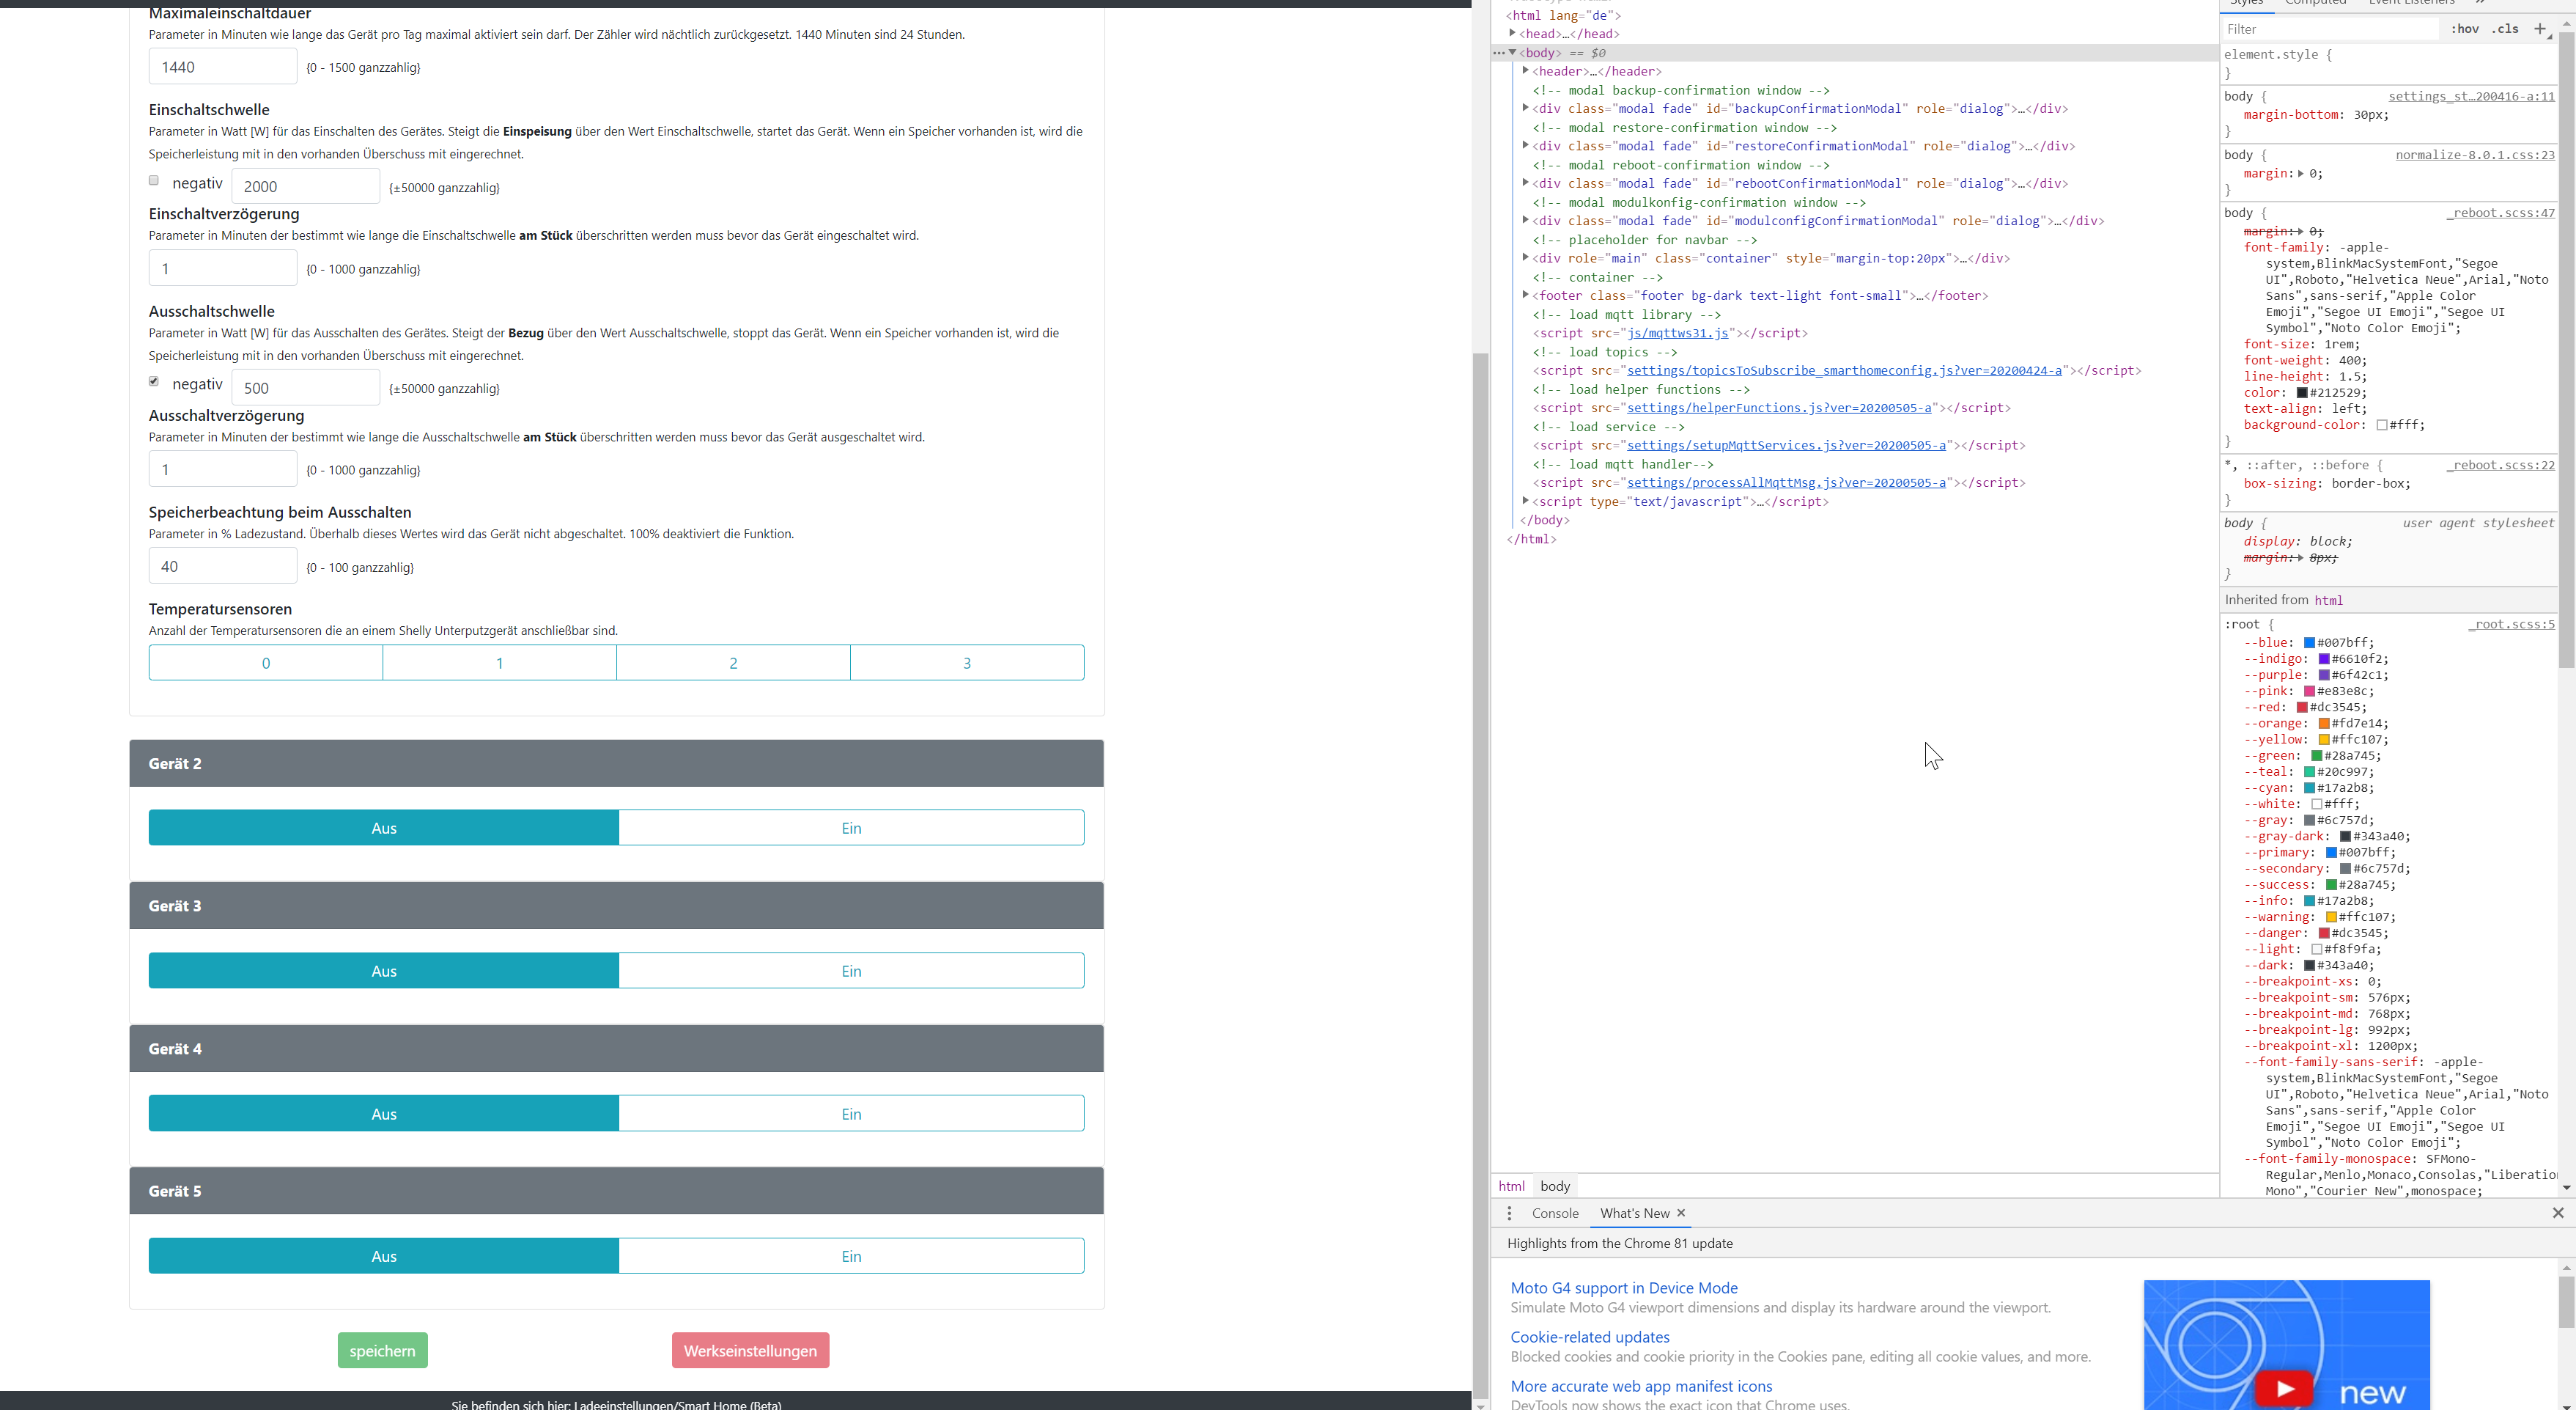Click the green speichern button

click(x=382, y=1350)
